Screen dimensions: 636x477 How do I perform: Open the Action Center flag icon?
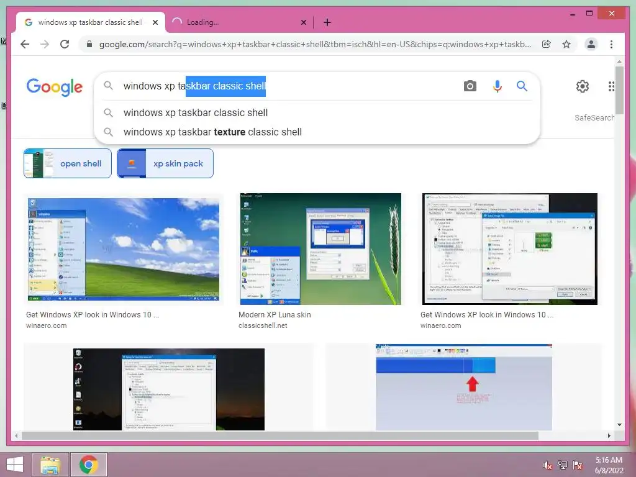coord(578,465)
